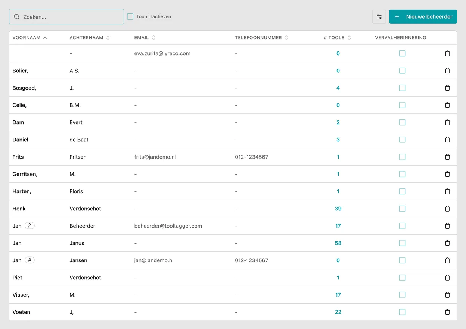Sort by # Tools column header
466x329 pixels.
338,38
